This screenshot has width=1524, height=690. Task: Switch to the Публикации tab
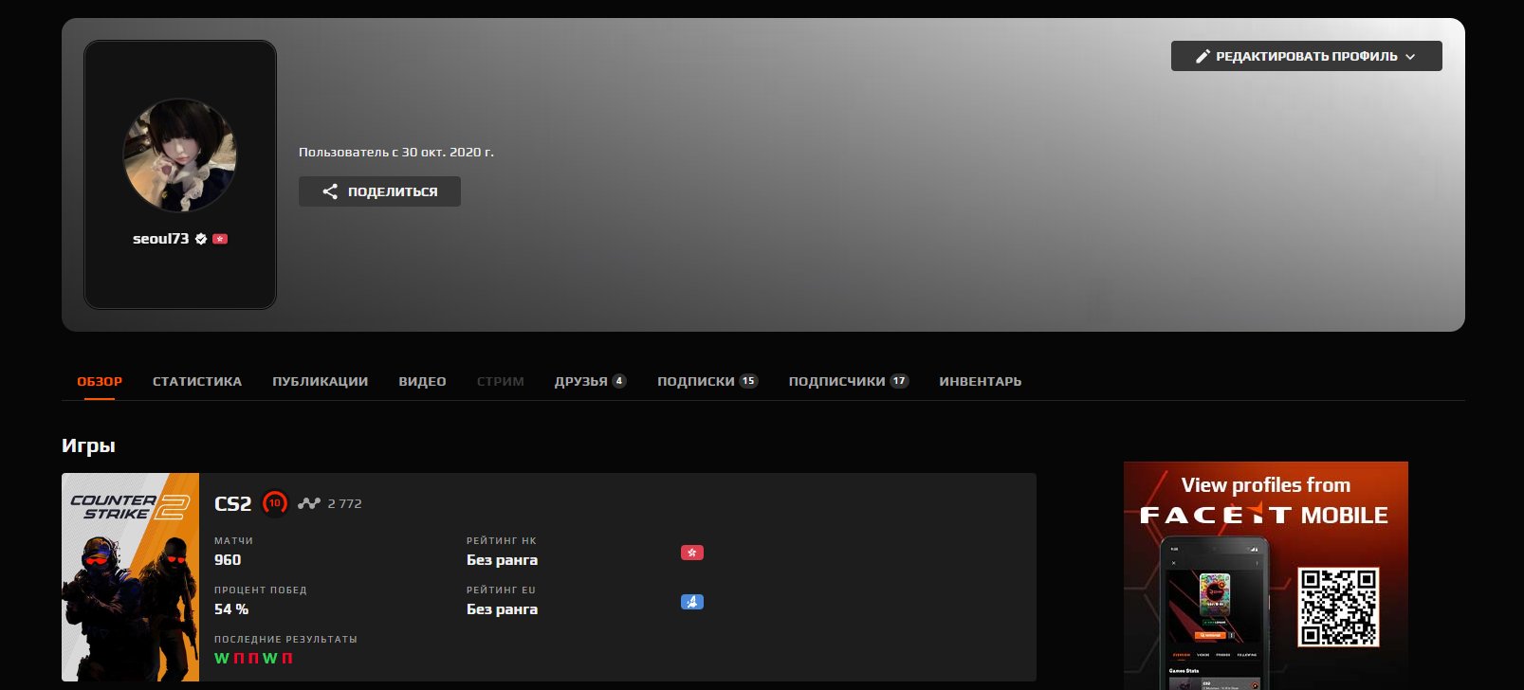pyautogui.click(x=320, y=381)
